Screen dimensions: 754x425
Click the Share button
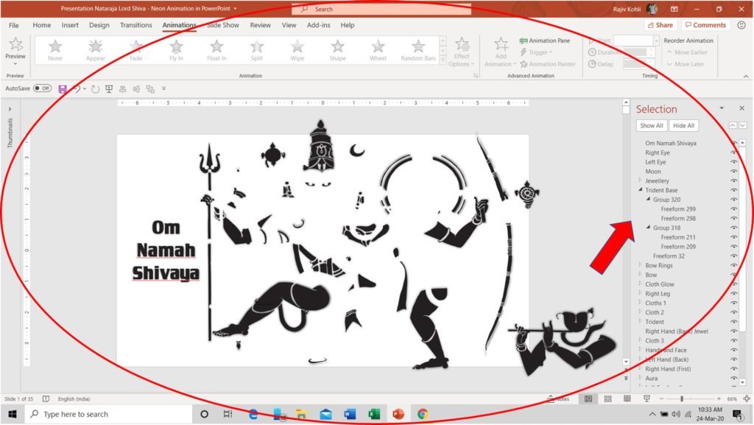point(660,25)
